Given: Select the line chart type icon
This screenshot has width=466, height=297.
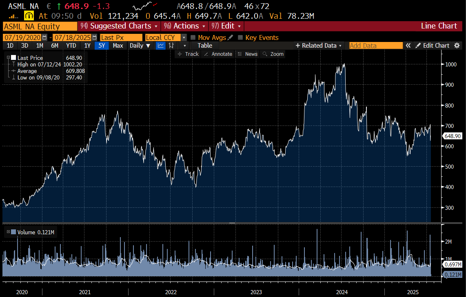Looking at the screenshot, I should (x=160, y=46).
